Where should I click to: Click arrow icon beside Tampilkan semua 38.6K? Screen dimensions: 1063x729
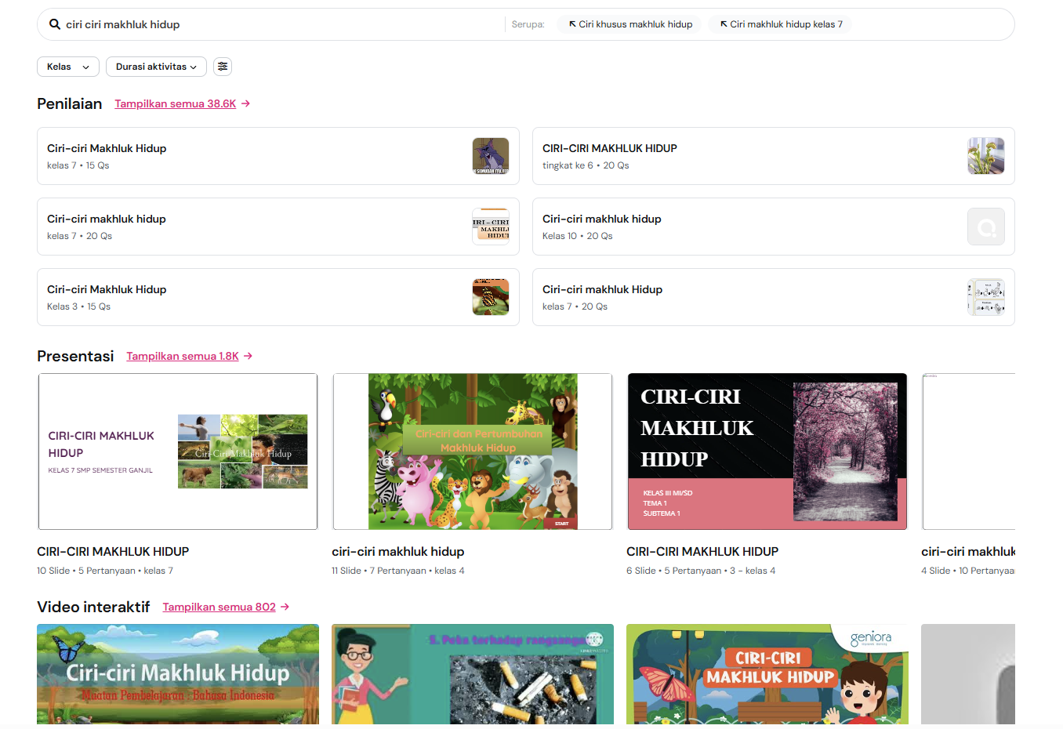click(x=245, y=103)
